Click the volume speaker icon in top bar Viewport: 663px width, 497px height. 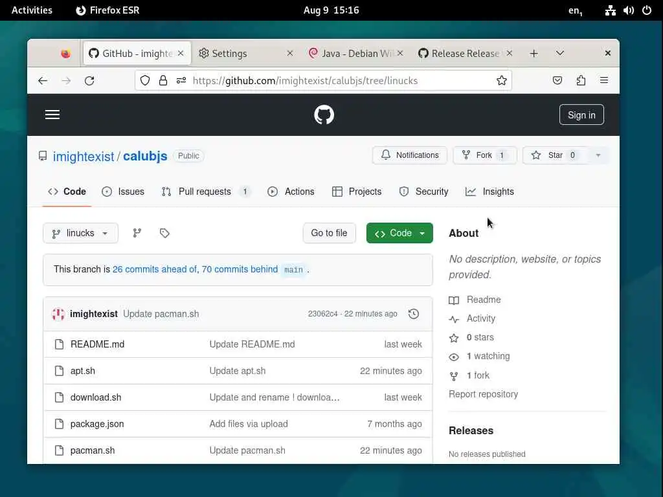coord(628,10)
